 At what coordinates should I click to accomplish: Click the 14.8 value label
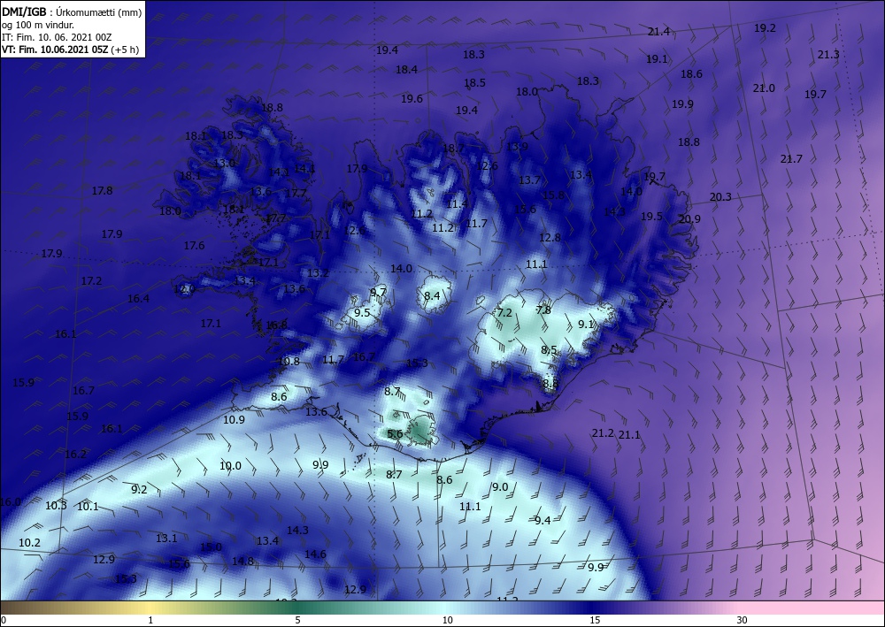pos(242,562)
